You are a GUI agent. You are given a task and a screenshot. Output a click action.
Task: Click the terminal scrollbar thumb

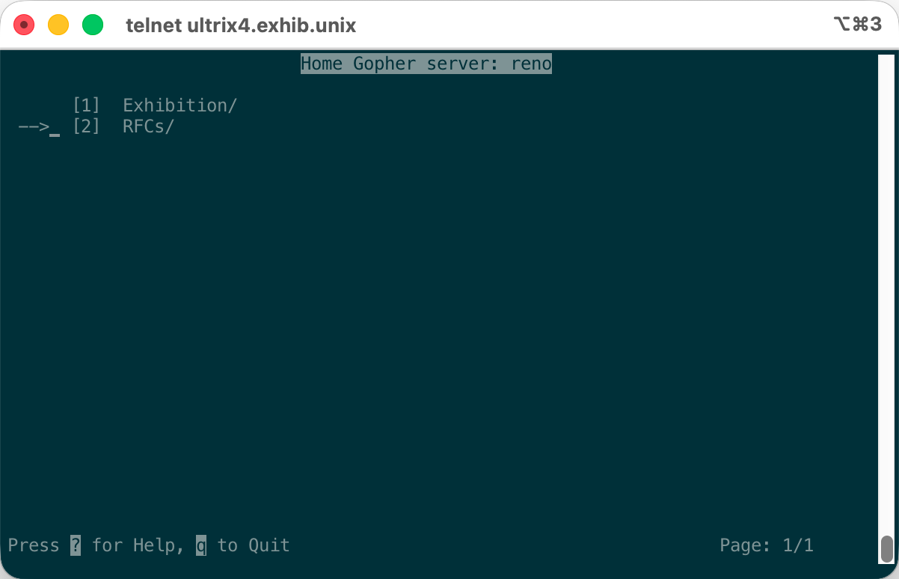887,548
